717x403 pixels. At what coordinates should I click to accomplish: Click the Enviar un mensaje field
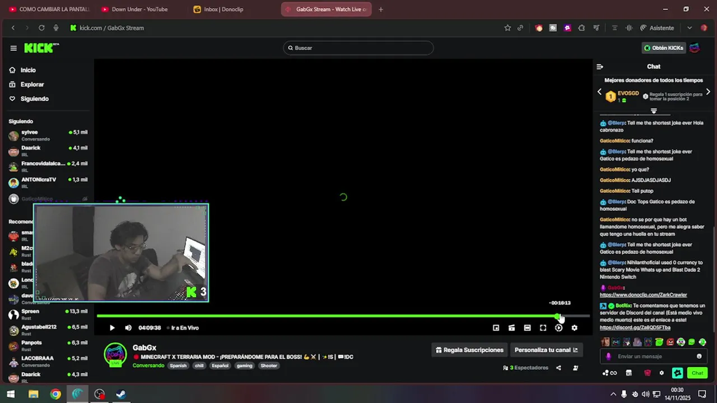point(653,357)
